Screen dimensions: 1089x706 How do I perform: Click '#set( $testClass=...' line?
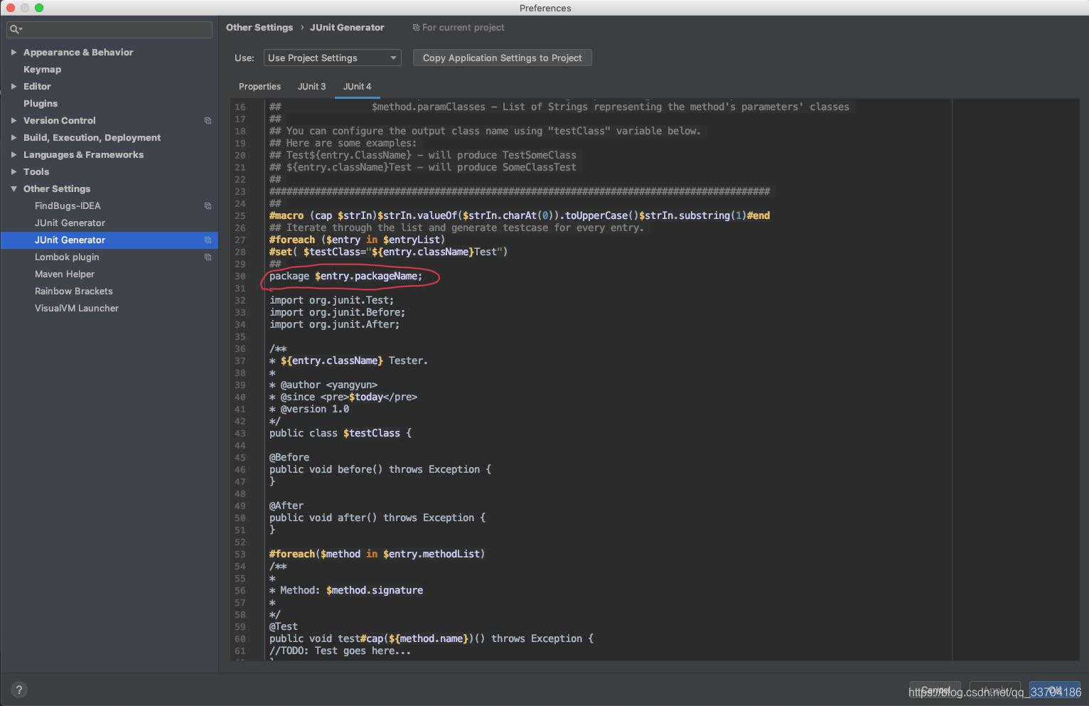[x=388, y=252]
